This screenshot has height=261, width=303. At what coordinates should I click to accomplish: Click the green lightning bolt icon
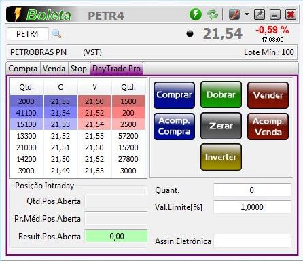[x=196, y=14]
